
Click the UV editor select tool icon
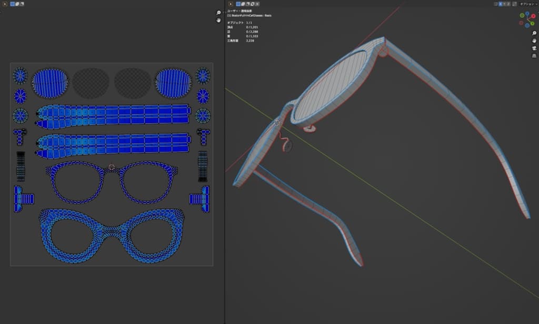4,4
